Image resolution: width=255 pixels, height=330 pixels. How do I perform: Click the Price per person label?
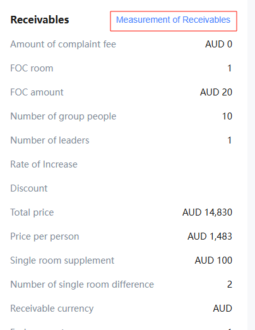pos(45,236)
